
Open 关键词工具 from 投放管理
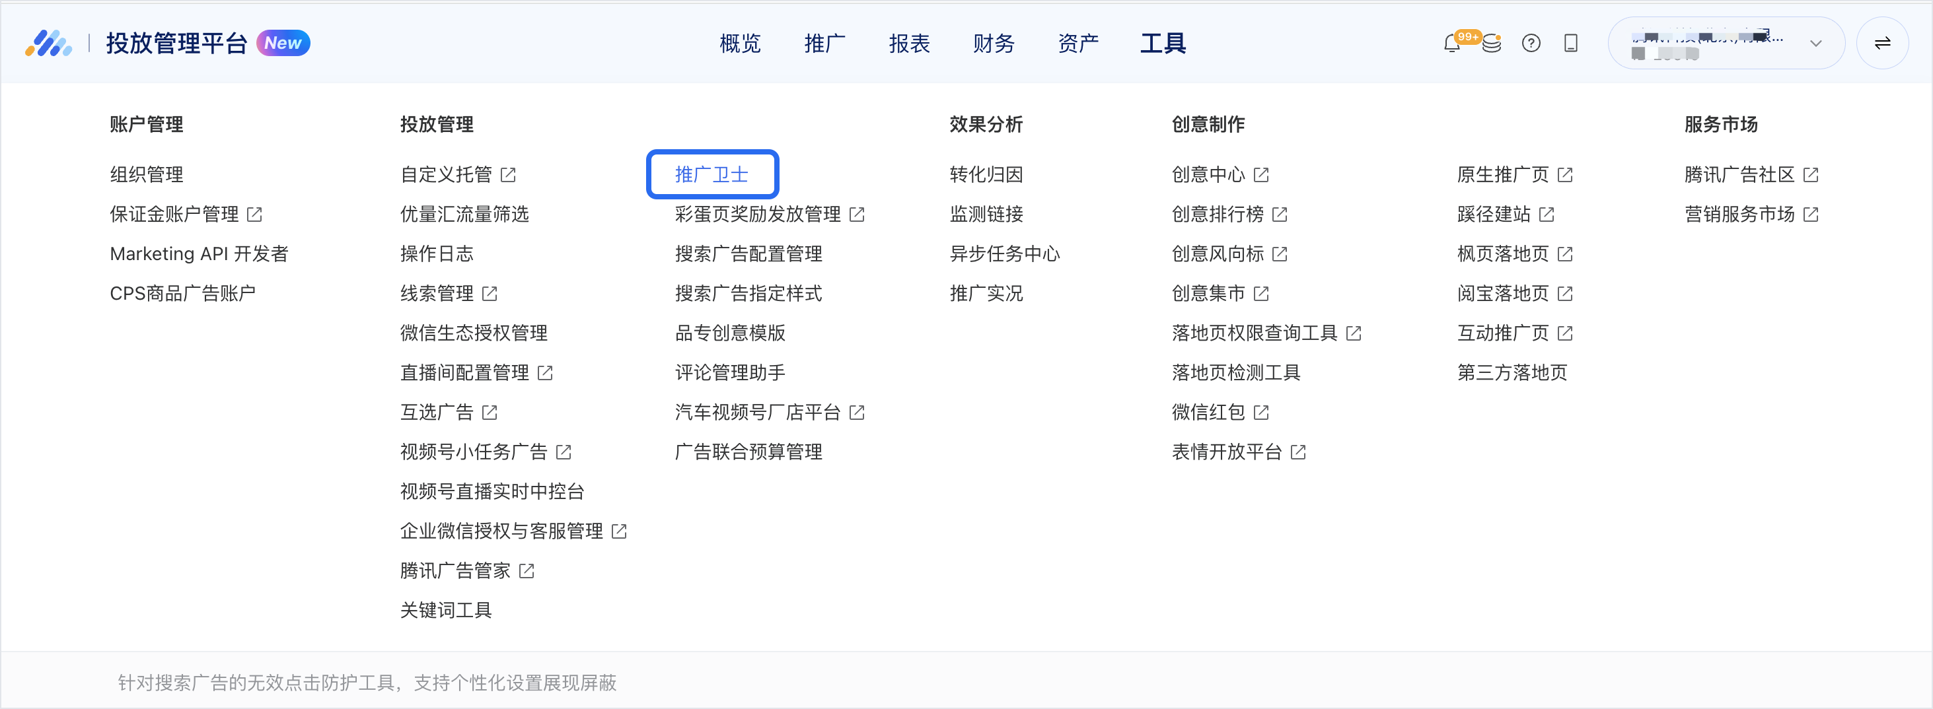pos(446,610)
